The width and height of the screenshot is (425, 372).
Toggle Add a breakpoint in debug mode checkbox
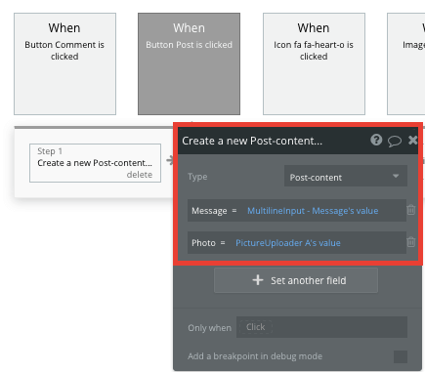(x=401, y=356)
